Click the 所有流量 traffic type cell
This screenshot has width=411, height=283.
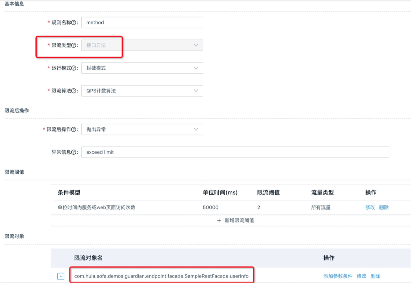[321, 207]
